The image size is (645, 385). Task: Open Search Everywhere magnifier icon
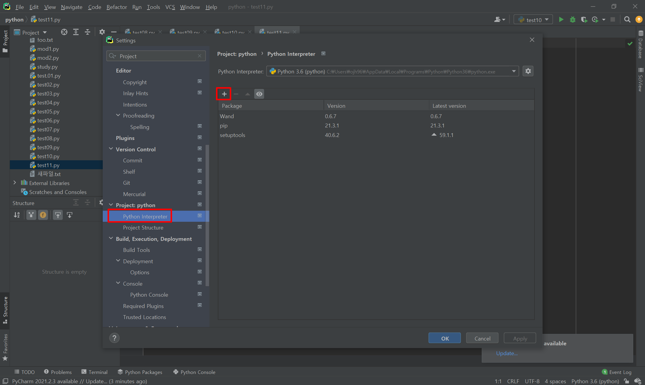627,20
